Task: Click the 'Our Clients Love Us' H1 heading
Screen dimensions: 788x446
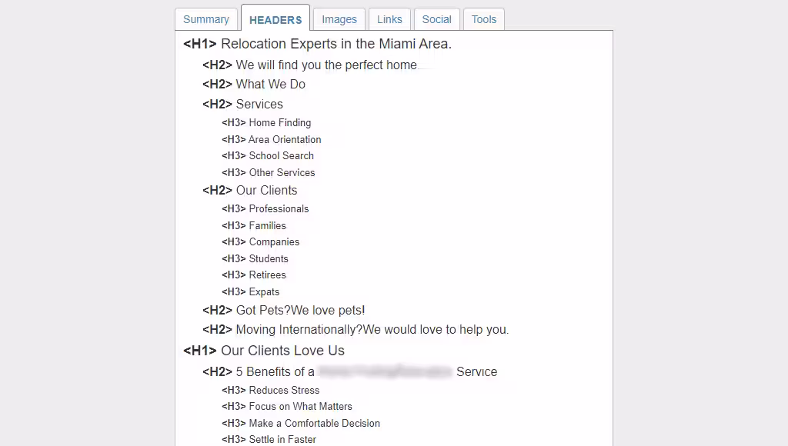Action: point(282,350)
